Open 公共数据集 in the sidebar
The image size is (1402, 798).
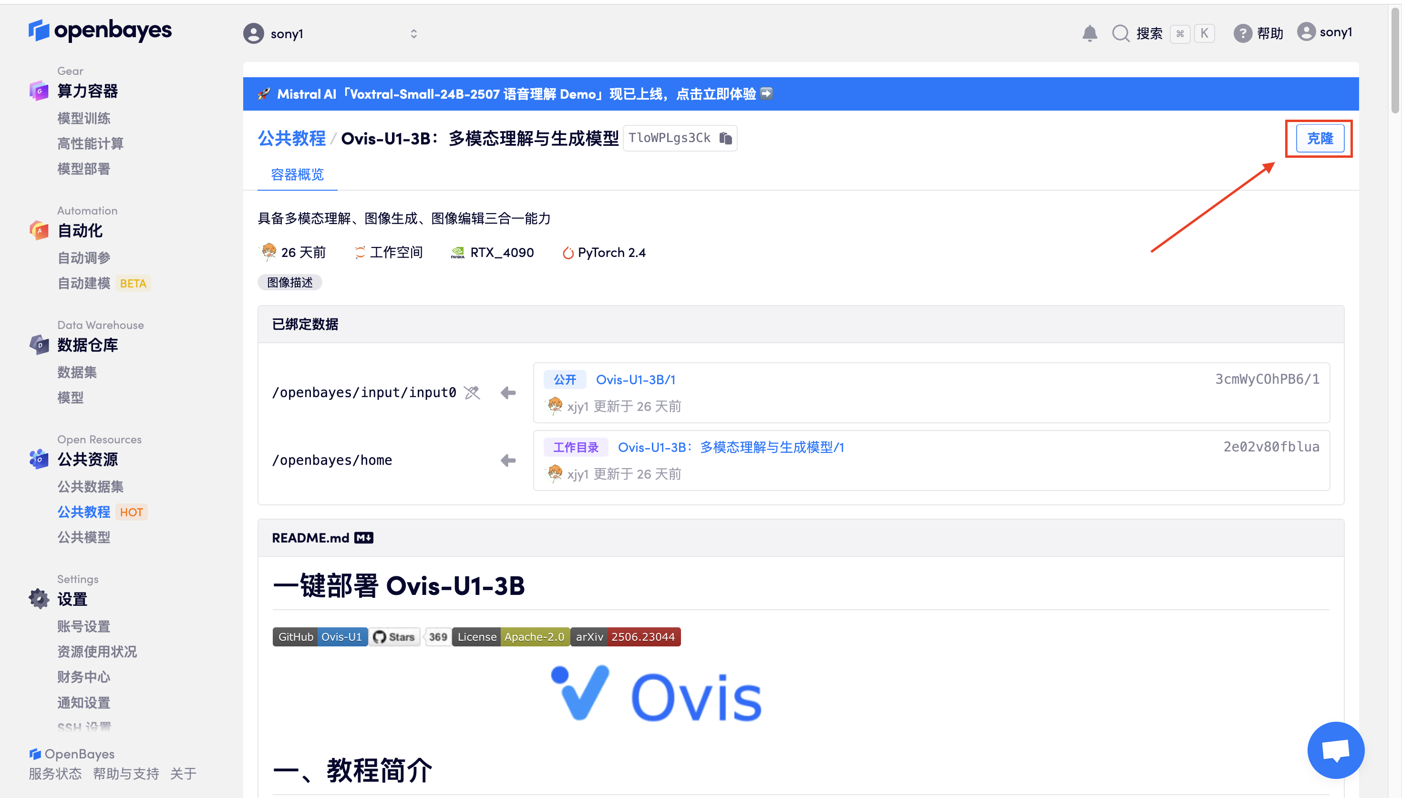click(x=91, y=487)
